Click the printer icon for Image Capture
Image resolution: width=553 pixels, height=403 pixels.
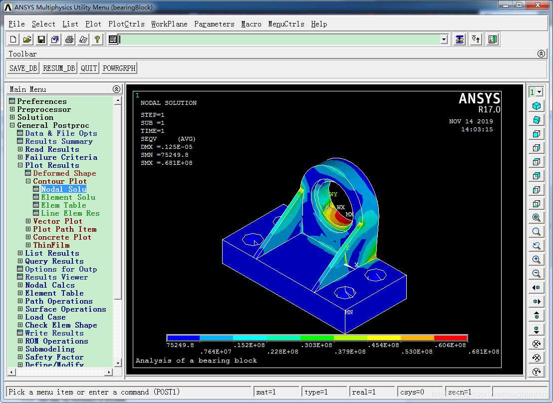[69, 39]
